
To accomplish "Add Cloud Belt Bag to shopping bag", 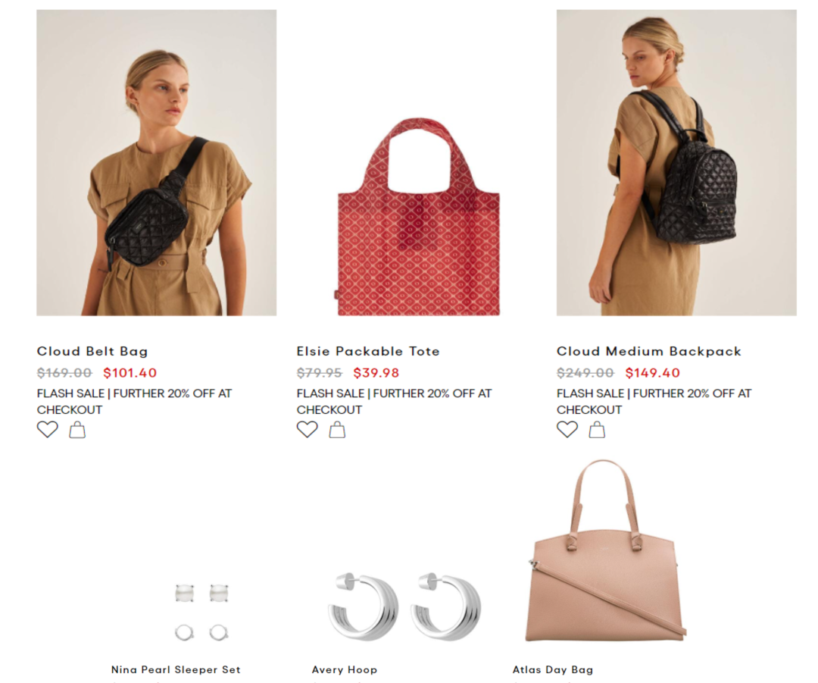I will click(x=77, y=430).
